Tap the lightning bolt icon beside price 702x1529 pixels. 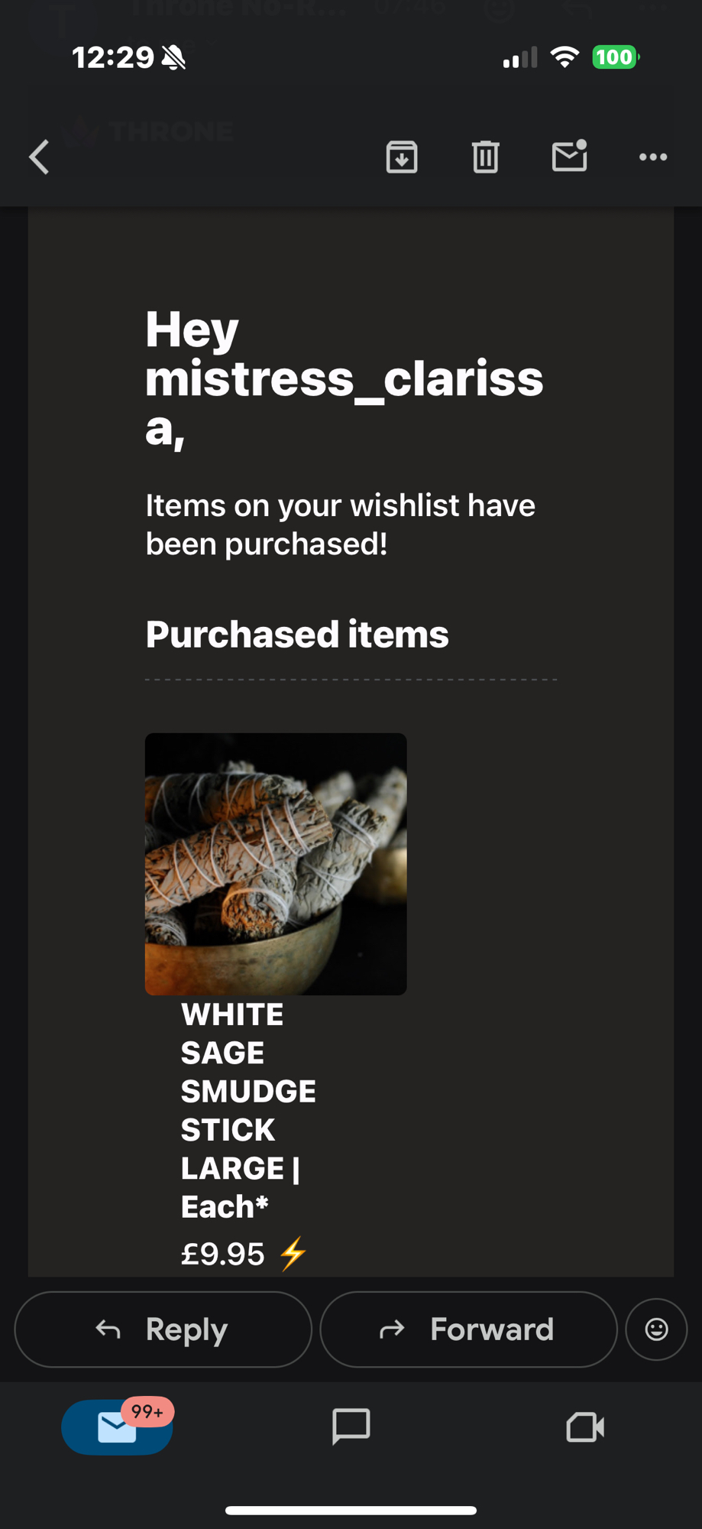click(293, 1254)
